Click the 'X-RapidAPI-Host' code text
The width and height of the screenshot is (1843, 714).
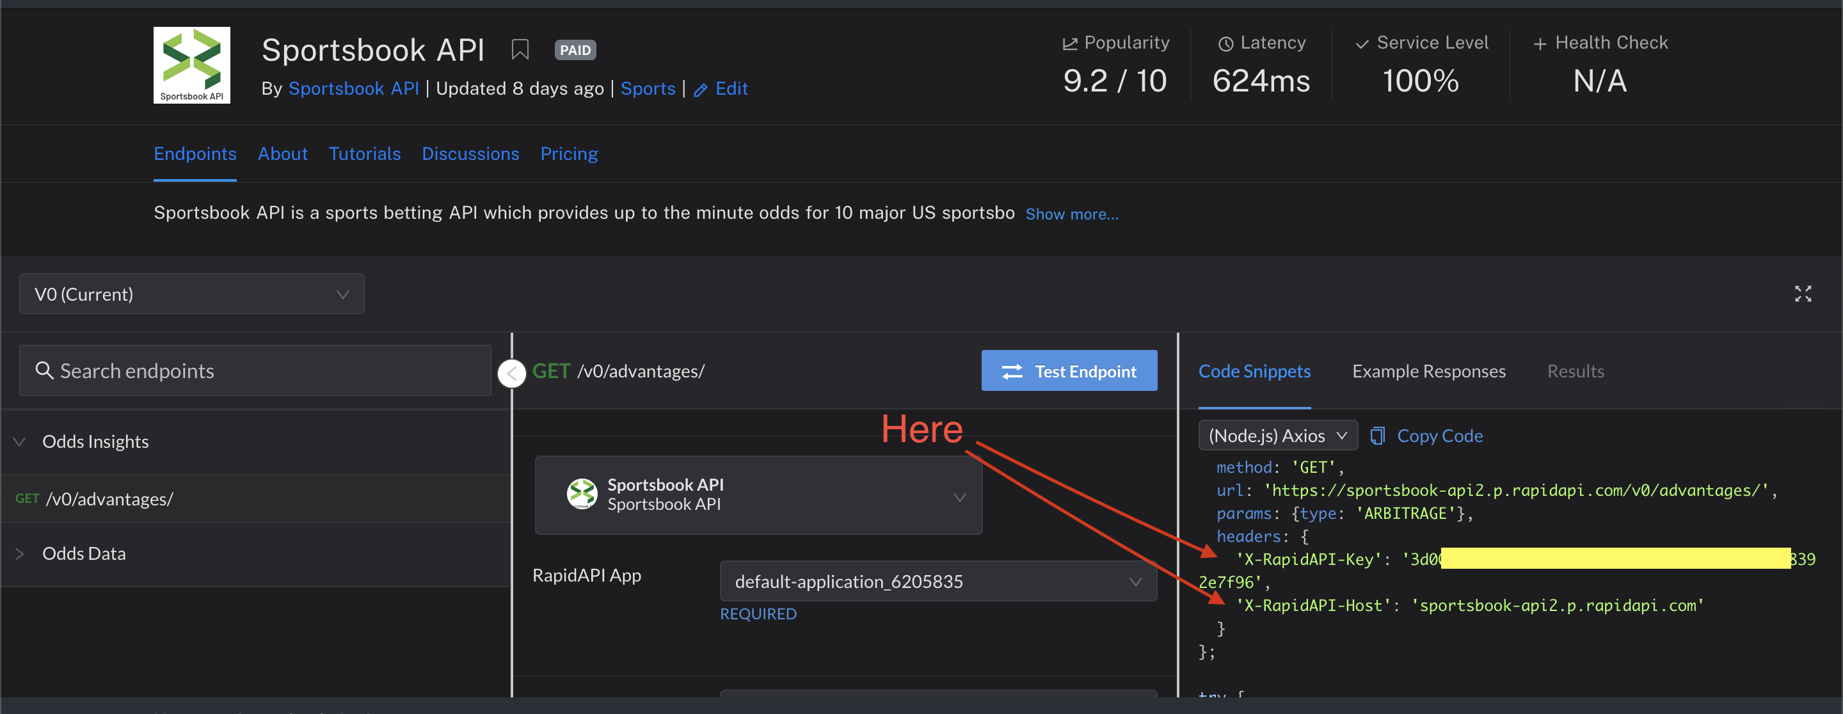tap(1313, 605)
